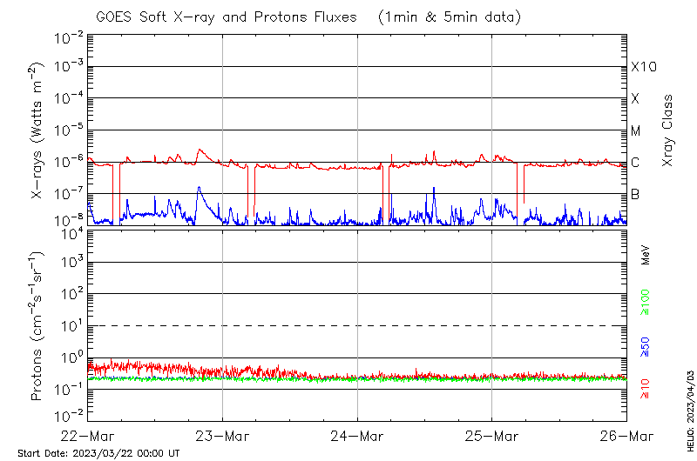Click the B class label on right axis
697x461 pixels.
point(635,194)
